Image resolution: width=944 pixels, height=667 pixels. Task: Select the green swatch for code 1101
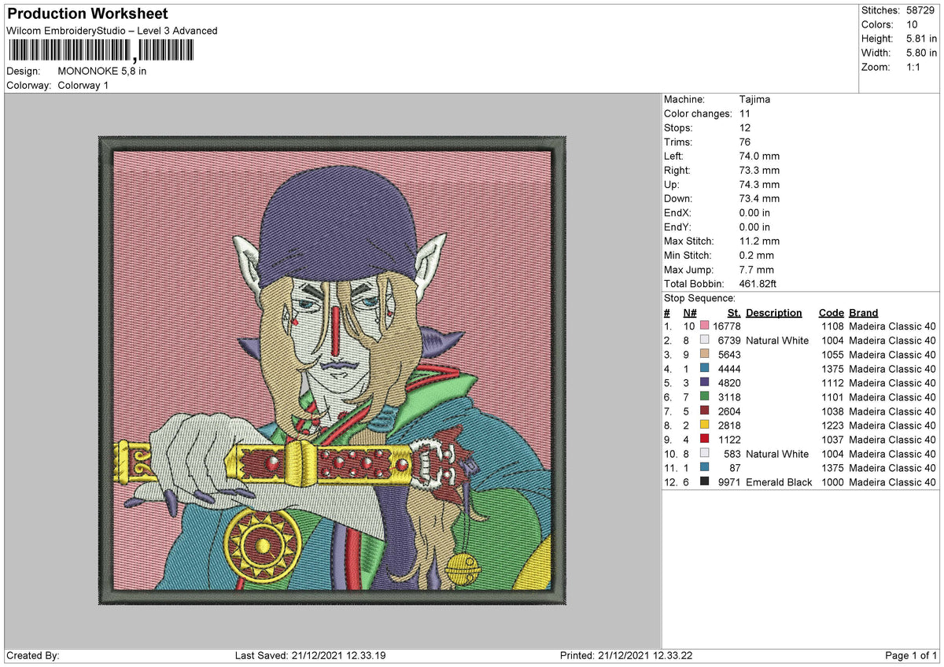click(705, 397)
